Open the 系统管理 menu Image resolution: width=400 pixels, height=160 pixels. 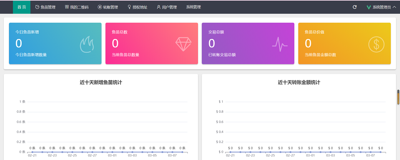click(x=193, y=7)
